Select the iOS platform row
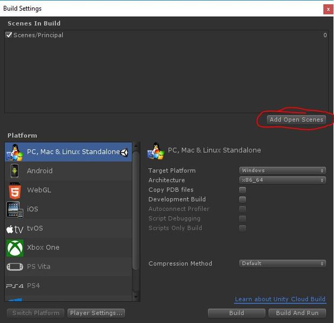 click(69, 209)
